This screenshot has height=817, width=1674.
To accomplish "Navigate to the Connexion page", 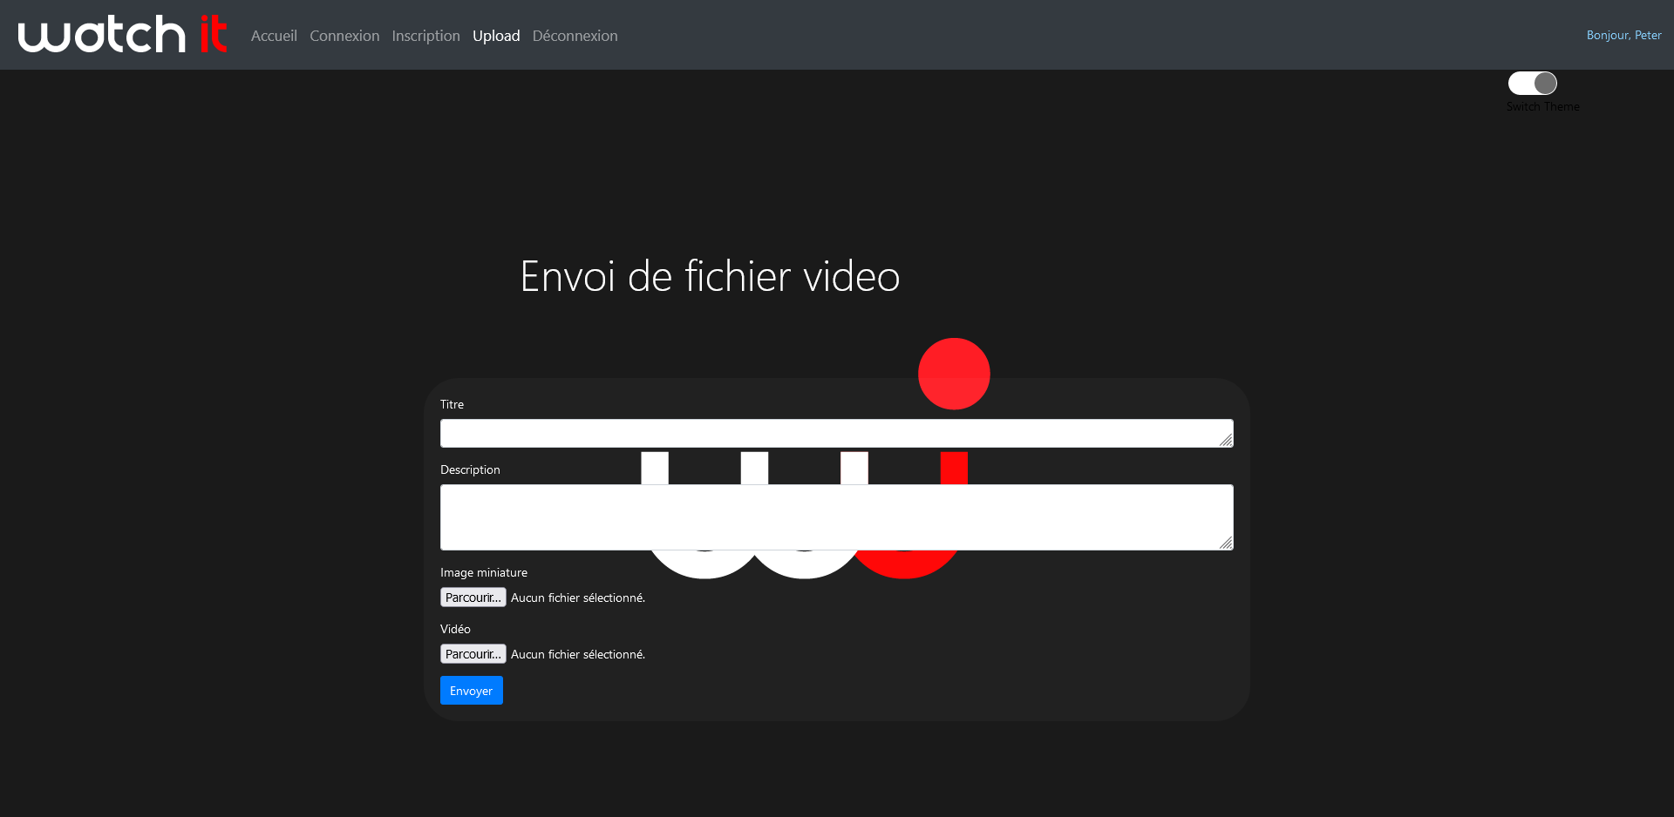I will (344, 36).
